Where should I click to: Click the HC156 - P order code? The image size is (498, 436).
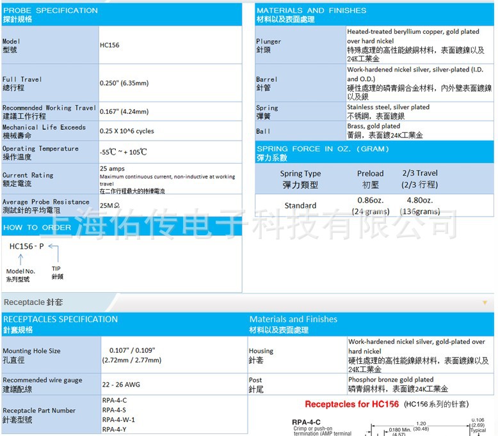click(27, 246)
